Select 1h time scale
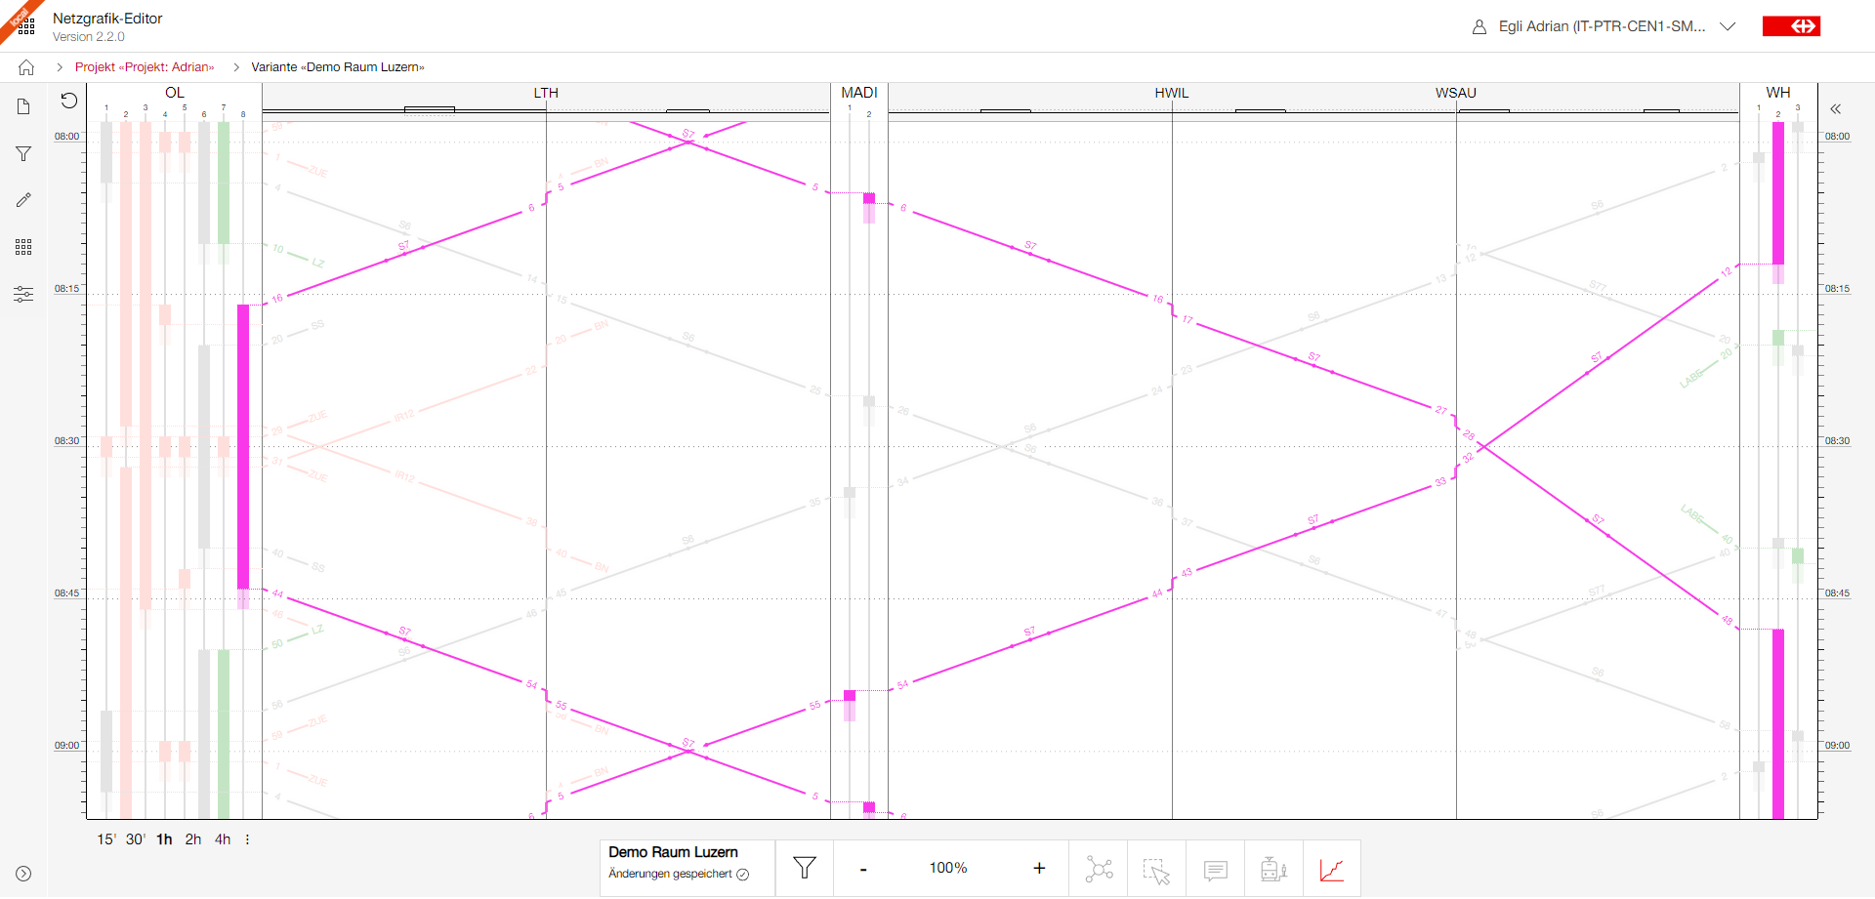 tap(164, 839)
